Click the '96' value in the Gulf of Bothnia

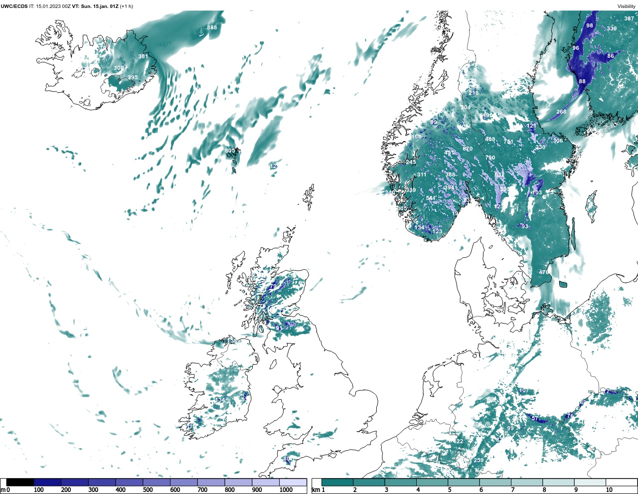coord(576,48)
